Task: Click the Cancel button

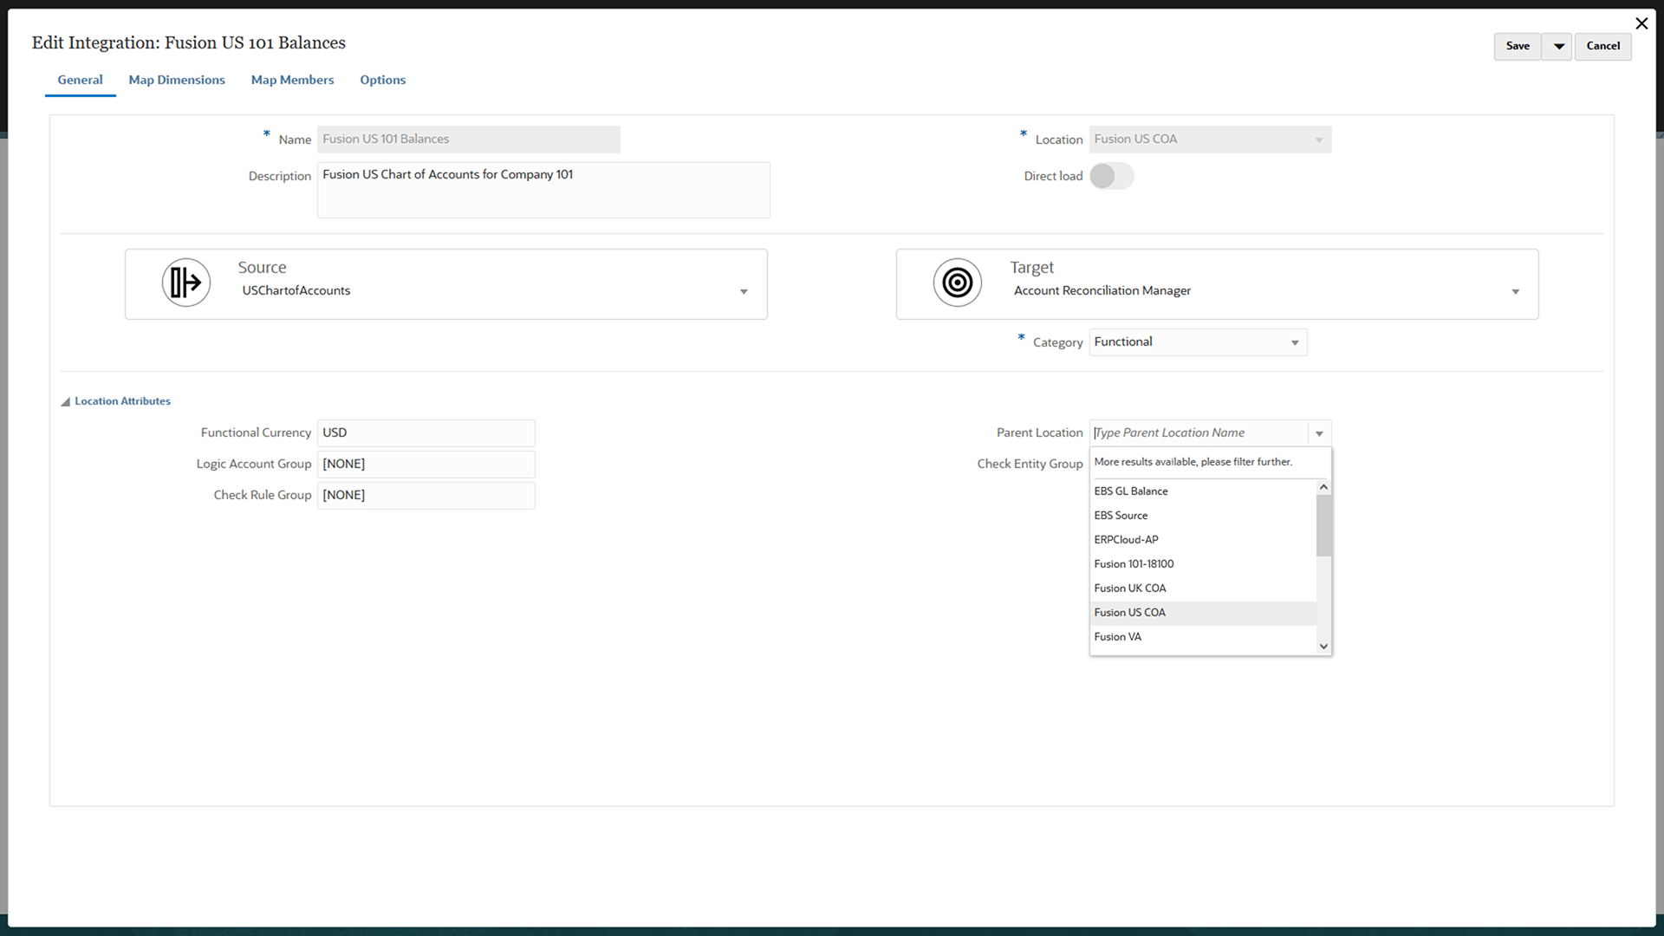Action: tap(1602, 46)
